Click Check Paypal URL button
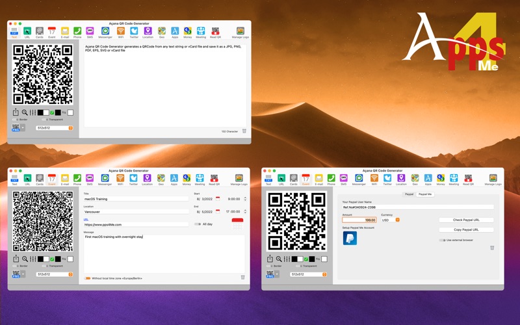 coord(466,220)
